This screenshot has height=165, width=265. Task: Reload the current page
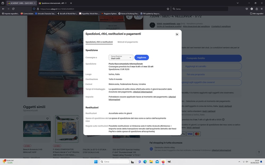pos(13,9)
